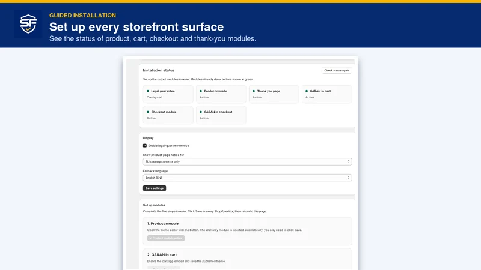The image size is (481, 270).
Task: Select the Legal guarantee status card
Action: (168, 94)
